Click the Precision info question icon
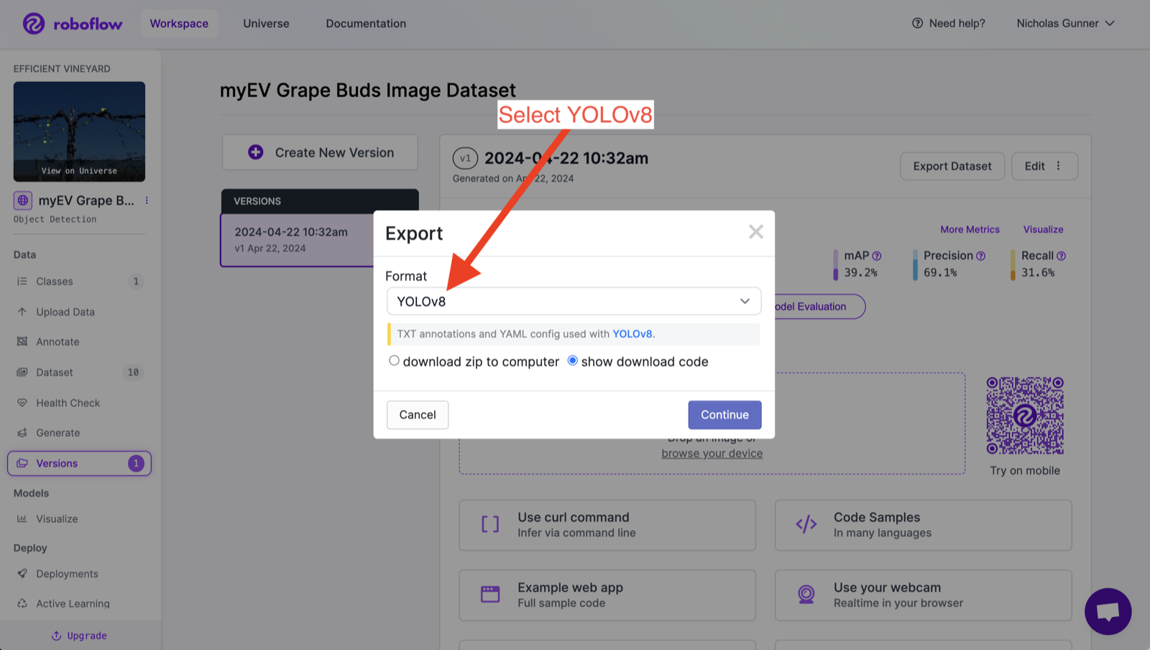Image resolution: width=1150 pixels, height=650 pixels. click(x=981, y=256)
